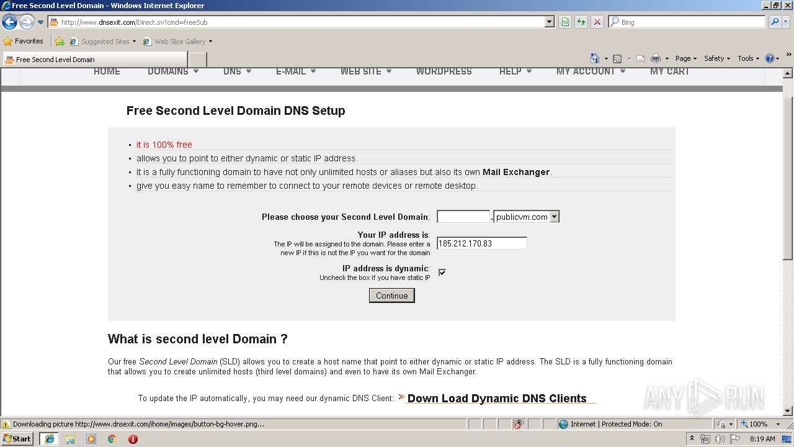
Task: Click the Bing search magnifier button
Action: click(x=775, y=22)
